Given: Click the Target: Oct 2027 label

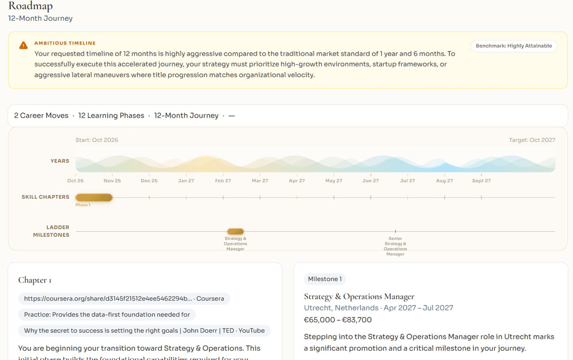Looking at the screenshot, I should coord(532,140).
